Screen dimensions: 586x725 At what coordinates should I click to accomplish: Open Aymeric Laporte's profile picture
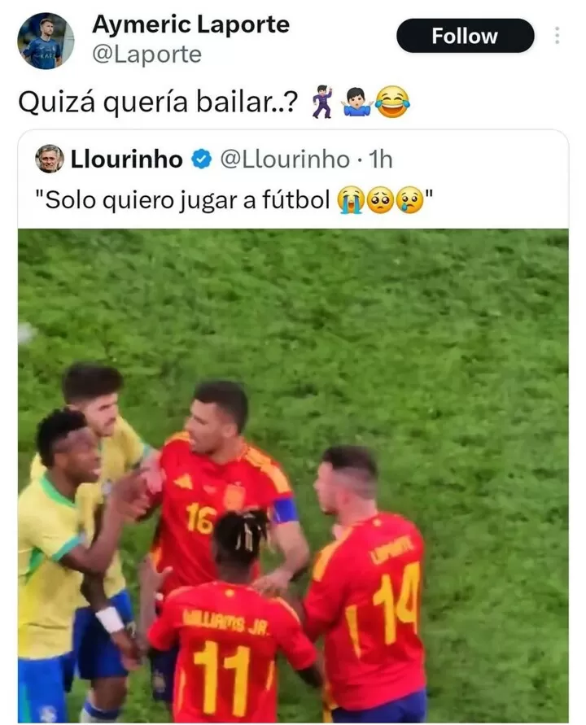point(46,41)
